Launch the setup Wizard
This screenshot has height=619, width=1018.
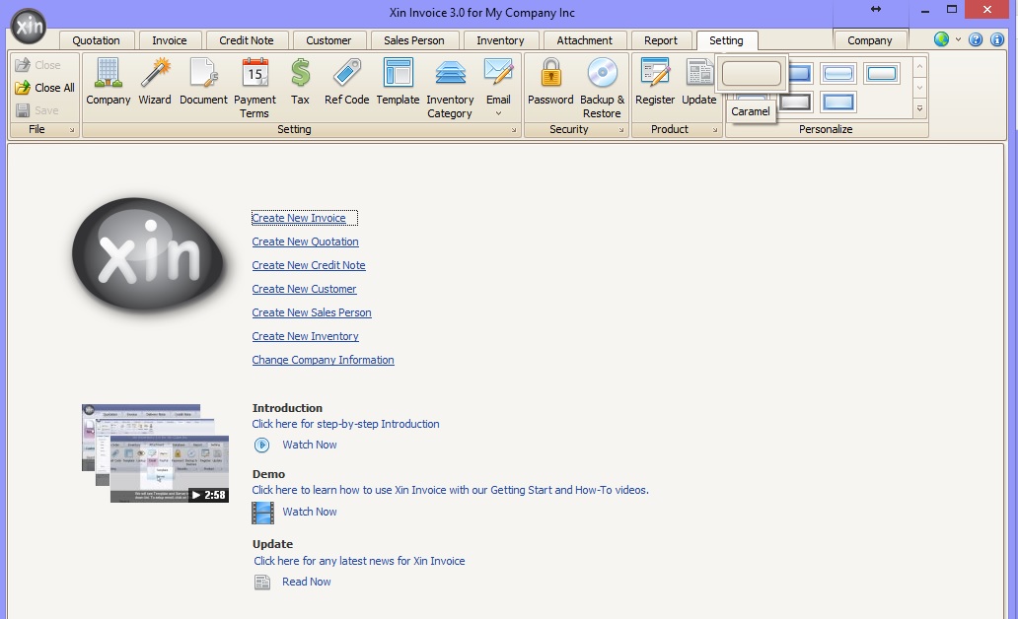point(155,81)
